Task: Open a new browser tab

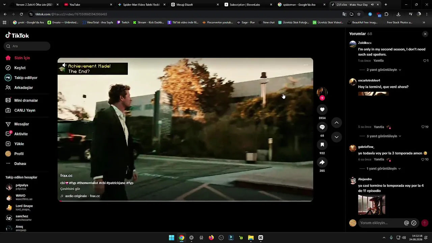Action: [x=386, y=5]
